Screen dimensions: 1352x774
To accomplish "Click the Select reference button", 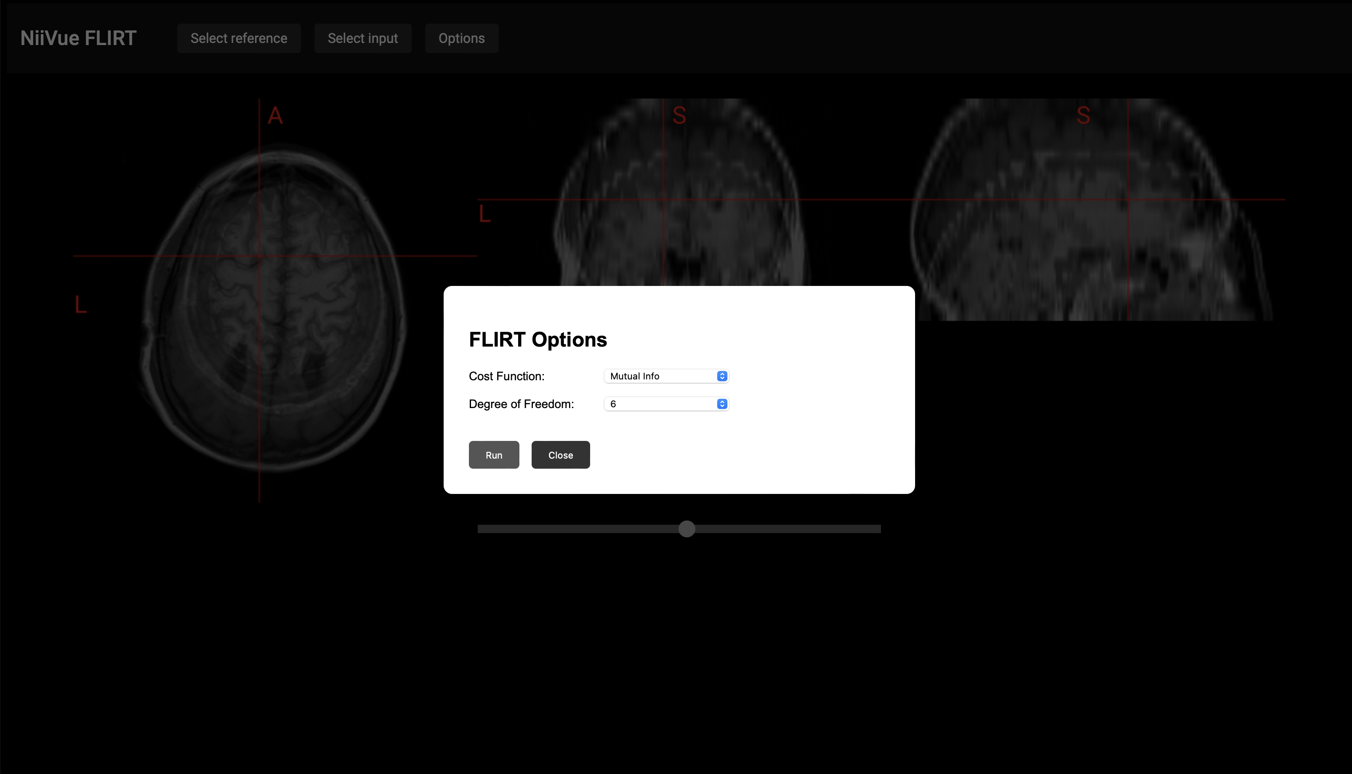I will point(239,38).
